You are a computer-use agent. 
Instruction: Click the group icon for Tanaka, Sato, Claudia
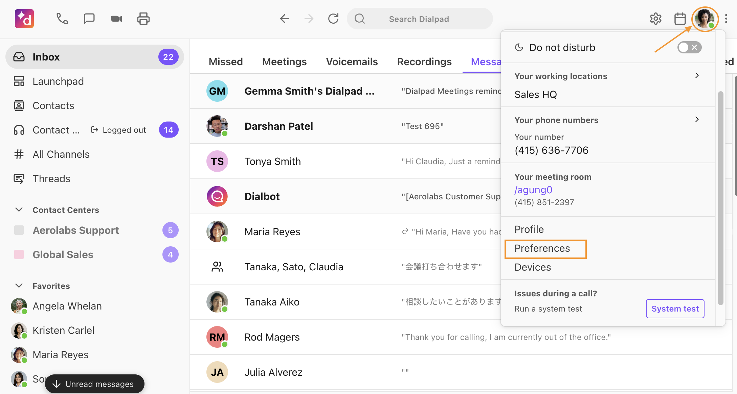click(x=217, y=267)
